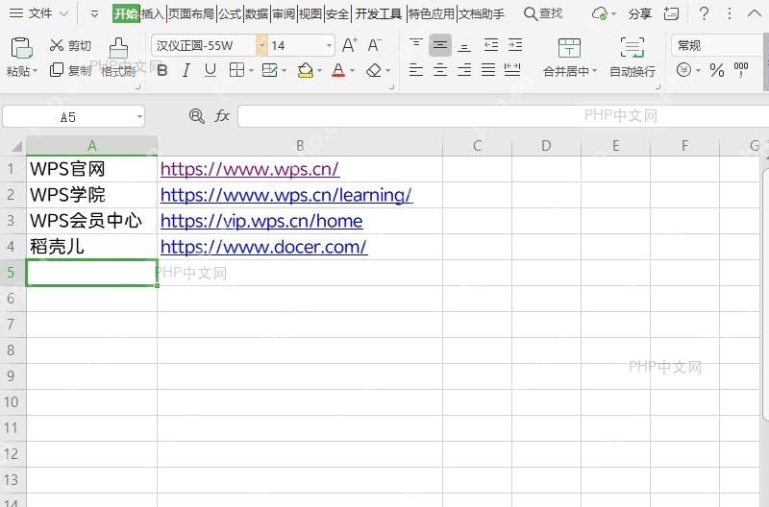Click the Paste (粘贴) icon
769x507 pixels.
21,49
